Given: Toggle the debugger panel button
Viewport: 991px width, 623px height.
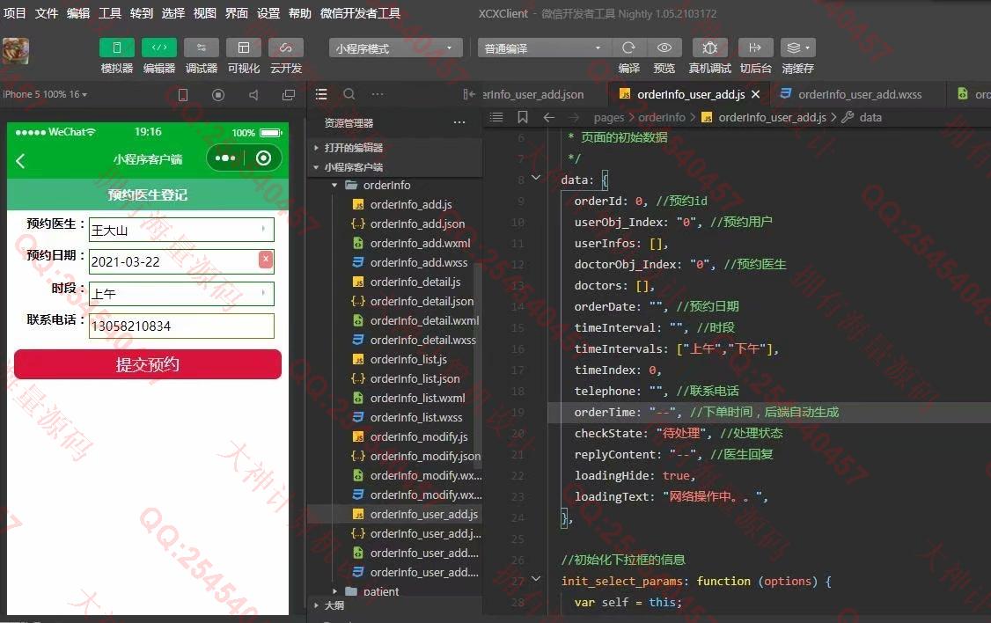Looking at the screenshot, I should click(202, 48).
